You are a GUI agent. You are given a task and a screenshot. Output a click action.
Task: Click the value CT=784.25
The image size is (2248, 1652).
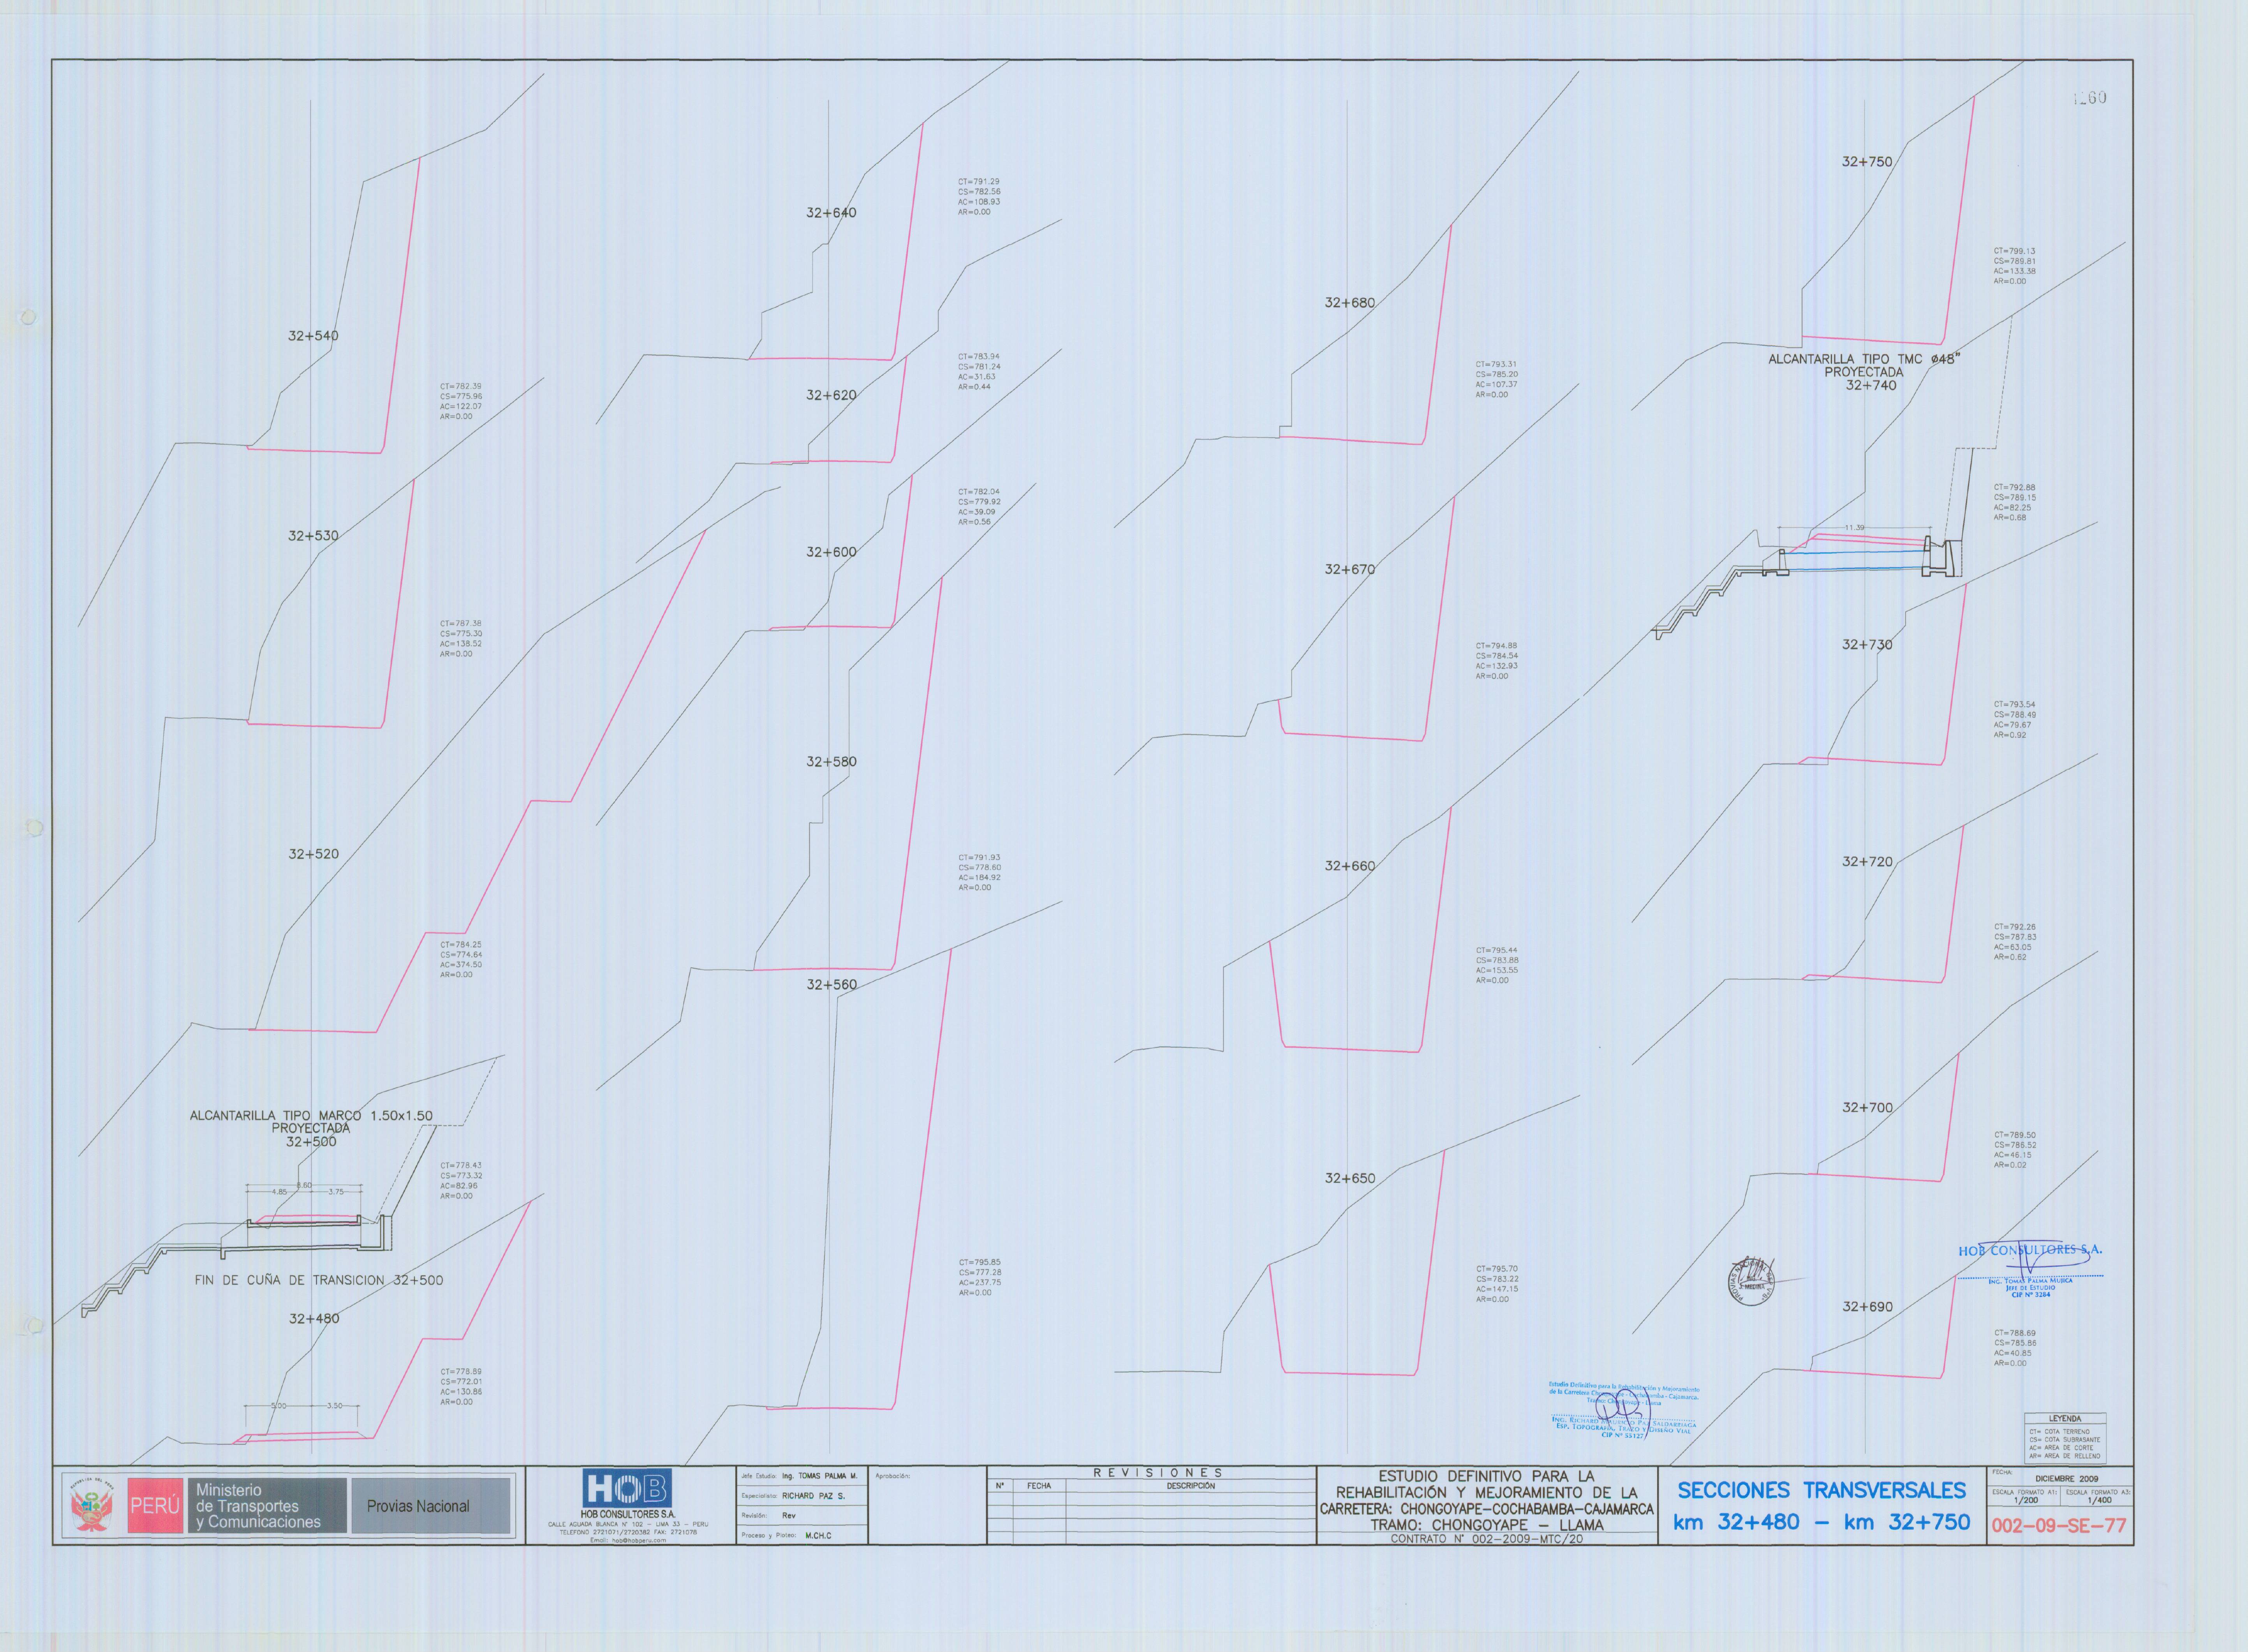(x=461, y=945)
